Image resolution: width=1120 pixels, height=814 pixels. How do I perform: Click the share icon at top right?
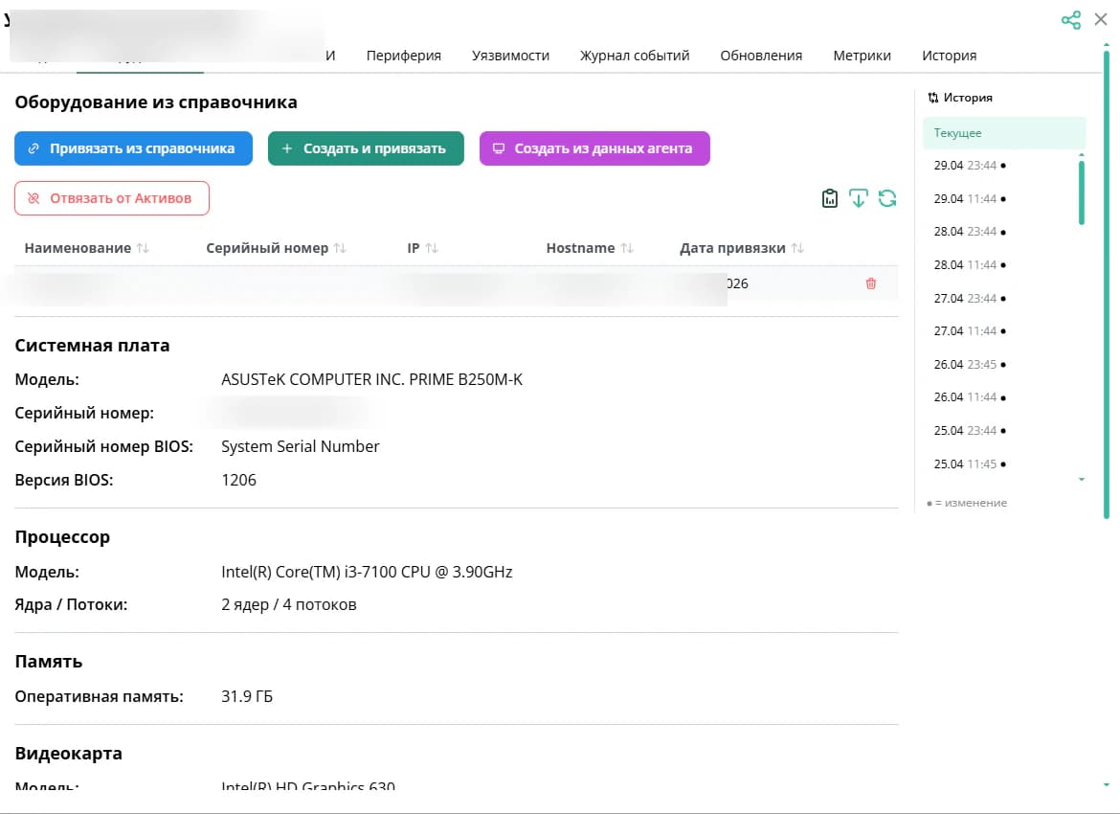tap(1071, 19)
